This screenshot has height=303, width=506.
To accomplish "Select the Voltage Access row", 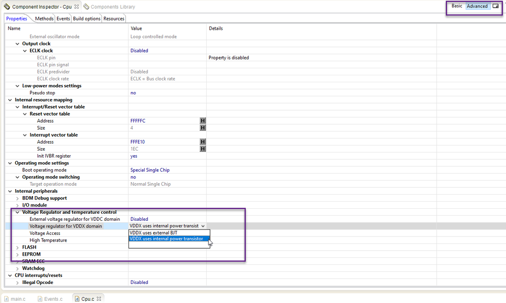I will (x=45, y=233).
